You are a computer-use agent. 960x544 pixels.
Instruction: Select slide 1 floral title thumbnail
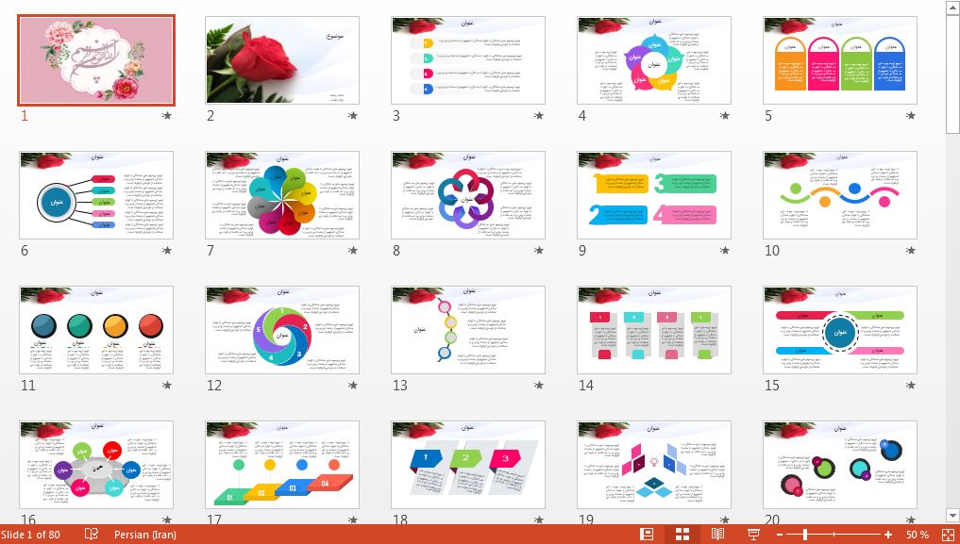pos(96,60)
